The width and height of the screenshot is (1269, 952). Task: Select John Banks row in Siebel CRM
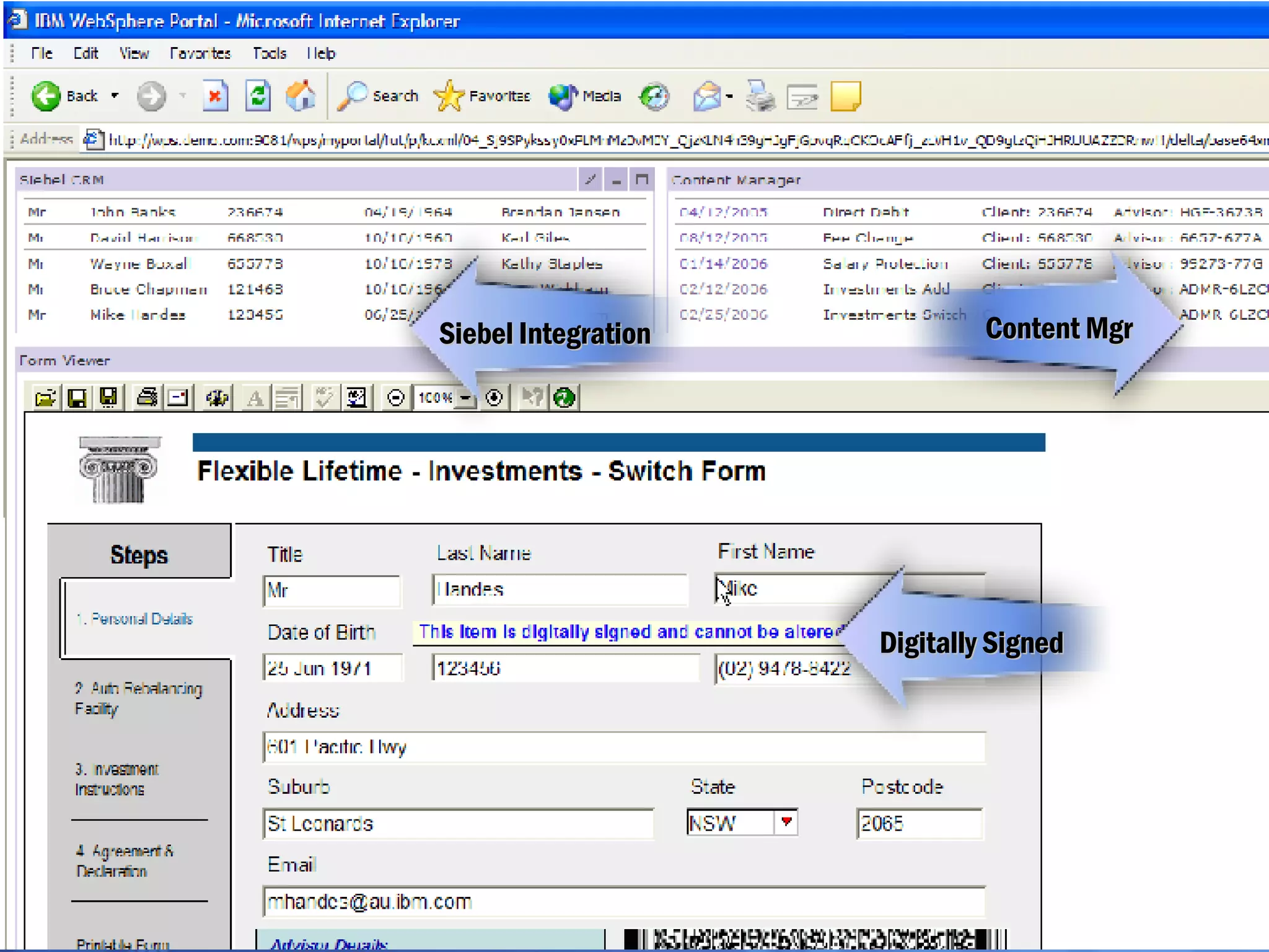pyautogui.click(x=335, y=212)
